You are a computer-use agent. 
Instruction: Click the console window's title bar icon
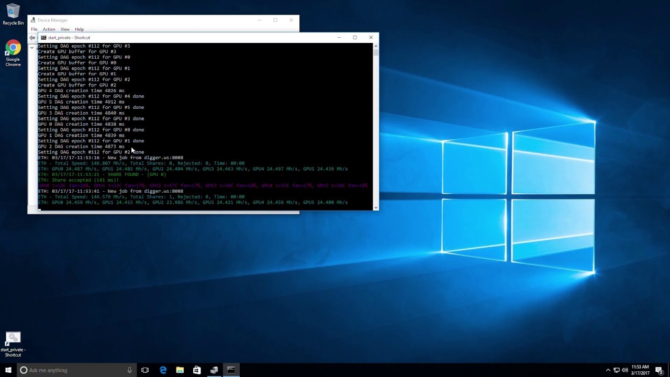coord(43,38)
